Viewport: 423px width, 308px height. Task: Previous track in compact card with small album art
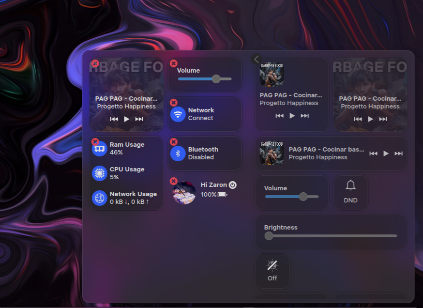[279, 116]
